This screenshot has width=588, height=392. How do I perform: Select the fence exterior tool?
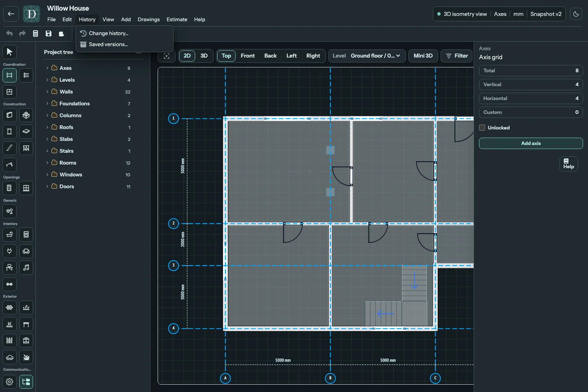9,341
